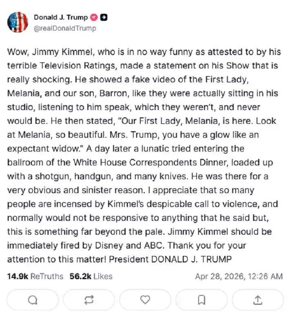This screenshot has height=326, width=290.
Task: Share this post using the upload arrow icon
Action: pos(257,300)
